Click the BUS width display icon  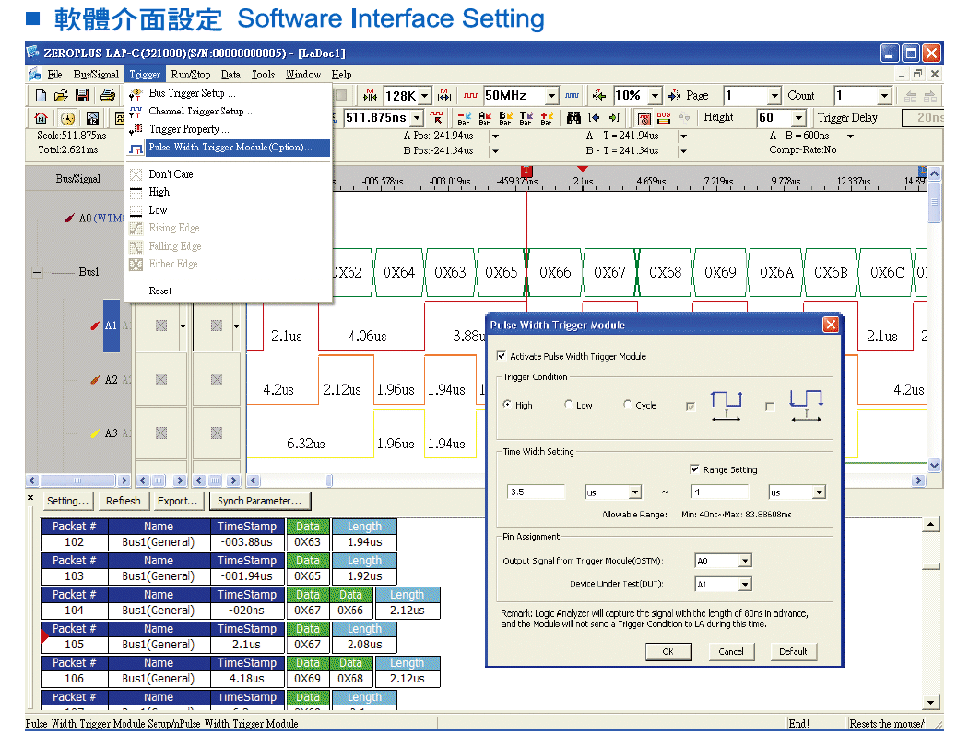click(x=664, y=118)
